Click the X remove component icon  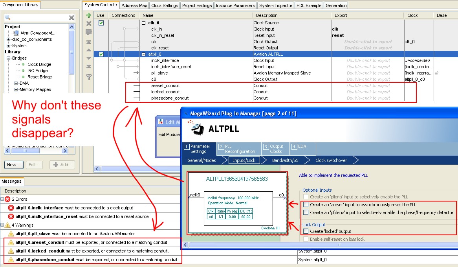coord(89,24)
